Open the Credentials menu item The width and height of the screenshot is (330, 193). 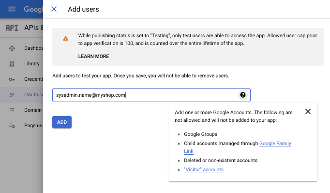[x=33, y=79]
